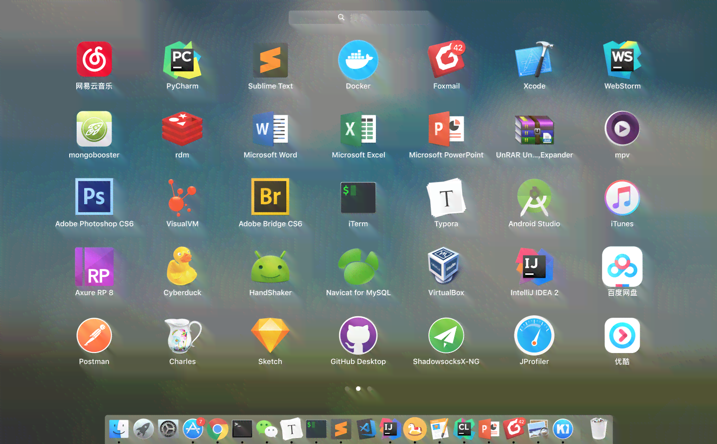Screen dimensions: 717x444
Task: Launch GitHub Desktop
Action: [358, 336]
